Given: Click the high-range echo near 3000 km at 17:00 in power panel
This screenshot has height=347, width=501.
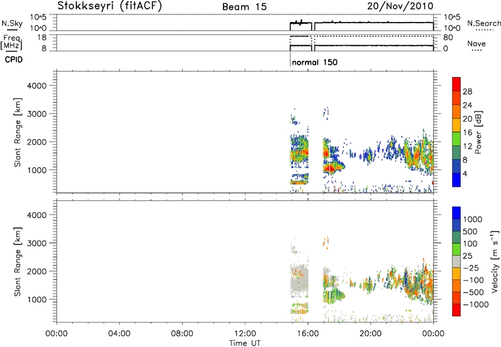Looking at the screenshot, I should [326, 113].
